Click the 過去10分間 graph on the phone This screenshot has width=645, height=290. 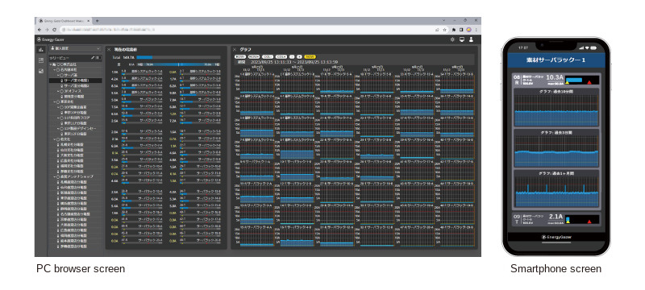[556, 108]
